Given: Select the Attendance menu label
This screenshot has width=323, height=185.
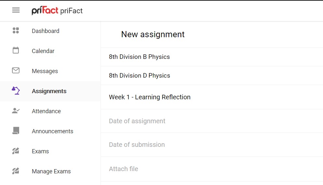Looking at the screenshot, I should [x=46, y=111].
